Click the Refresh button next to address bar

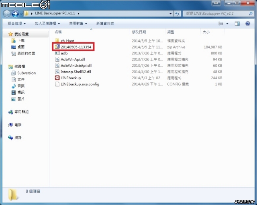pos(177,14)
